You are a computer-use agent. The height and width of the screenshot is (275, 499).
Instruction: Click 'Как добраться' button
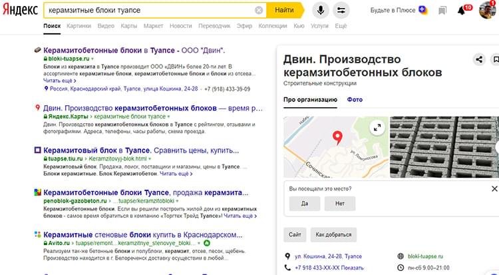[x=333, y=234]
